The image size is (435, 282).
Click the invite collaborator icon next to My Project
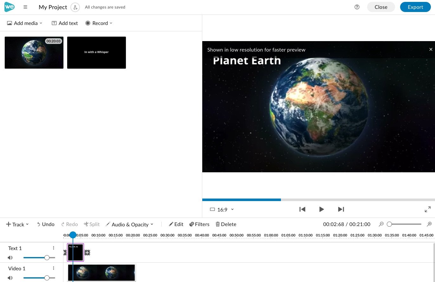coord(75,7)
